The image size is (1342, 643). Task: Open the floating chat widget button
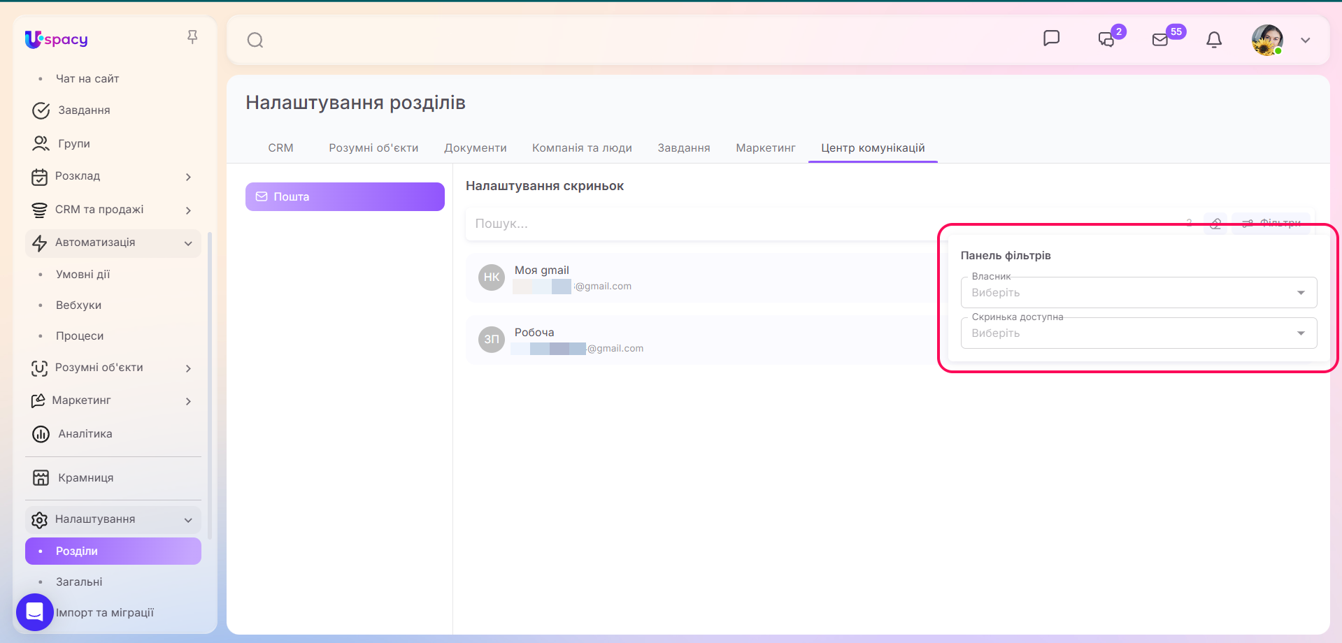[x=35, y=612]
